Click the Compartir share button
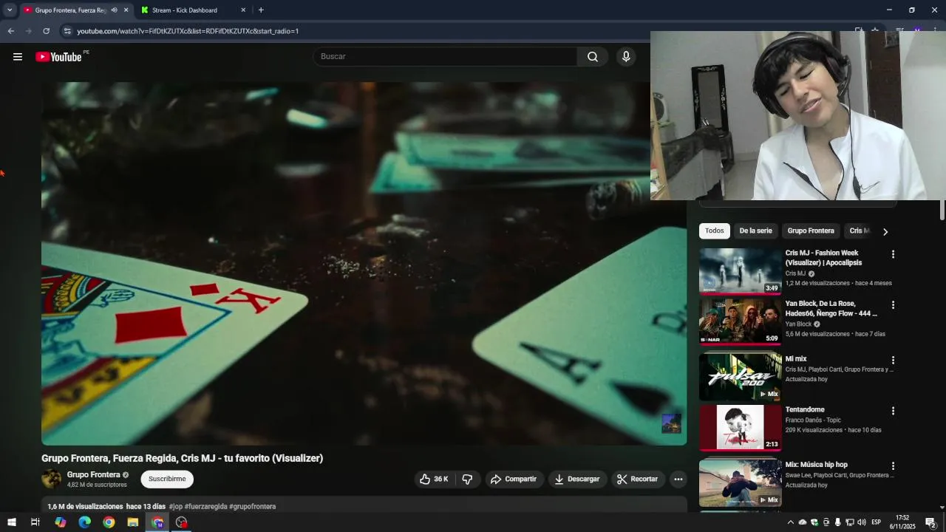 514,479
